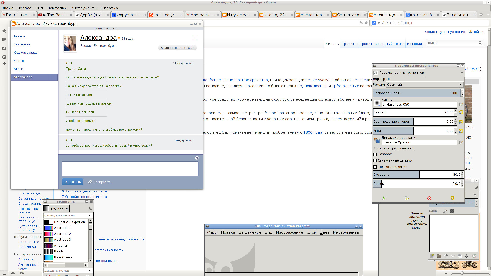Reset all tool options yellow icon
The image size is (491, 276).
[452, 198]
